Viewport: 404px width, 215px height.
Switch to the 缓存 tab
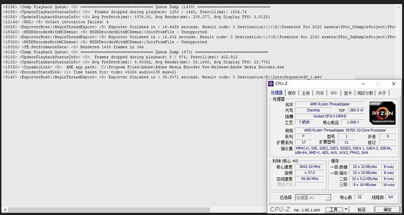coord(292,93)
